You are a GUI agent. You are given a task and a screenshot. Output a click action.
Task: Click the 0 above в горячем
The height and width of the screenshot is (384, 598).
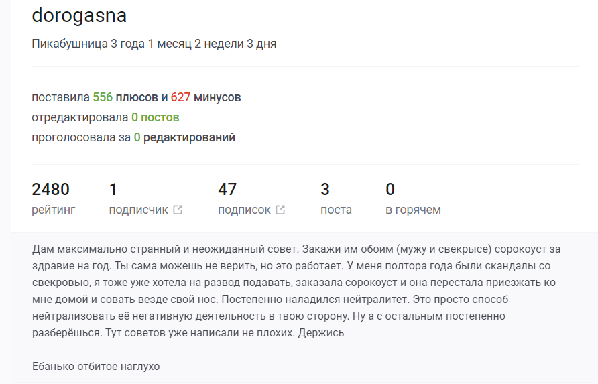tap(390, 190)
